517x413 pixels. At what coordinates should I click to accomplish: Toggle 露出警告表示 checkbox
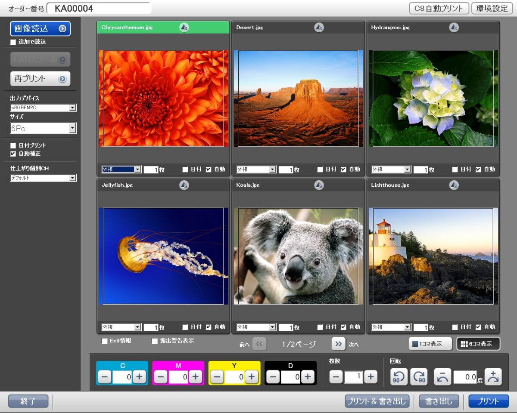155,341
